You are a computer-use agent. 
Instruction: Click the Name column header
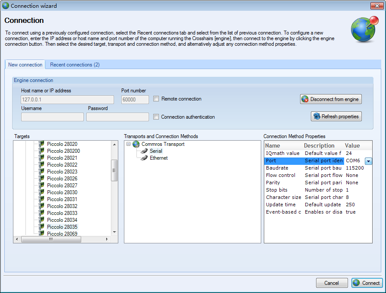pyautogui.click(x=272, y=146)
